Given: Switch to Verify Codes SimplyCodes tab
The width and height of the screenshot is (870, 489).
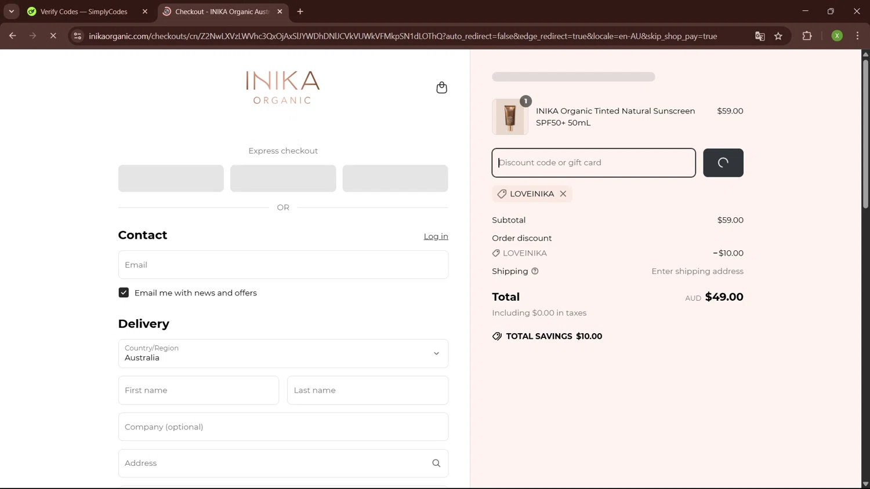Looking at the screenshot, I should click(84, 12).
